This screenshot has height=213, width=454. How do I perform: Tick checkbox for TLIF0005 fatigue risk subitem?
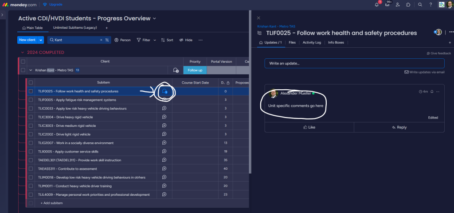(x=31, y=100)
